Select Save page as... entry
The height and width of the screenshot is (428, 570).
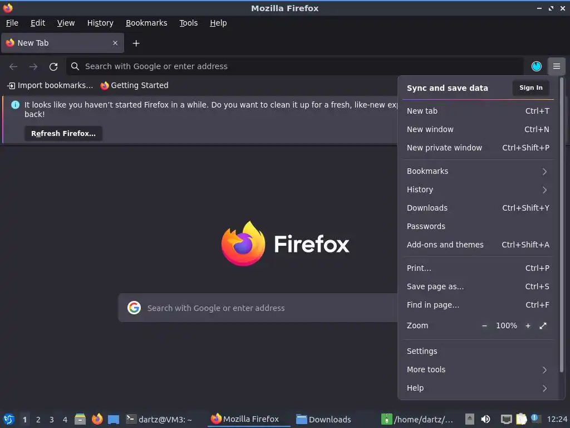478,287
